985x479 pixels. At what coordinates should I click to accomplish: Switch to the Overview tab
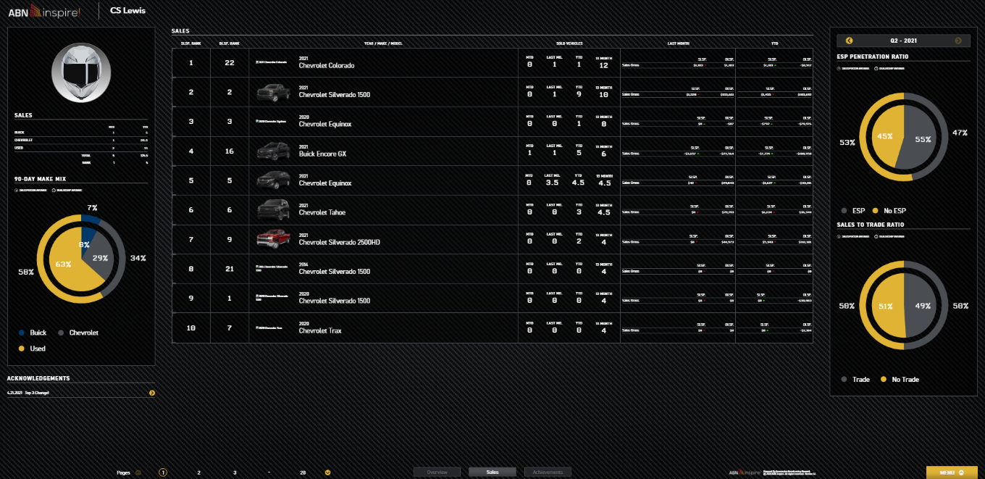[x=437, y=472]
